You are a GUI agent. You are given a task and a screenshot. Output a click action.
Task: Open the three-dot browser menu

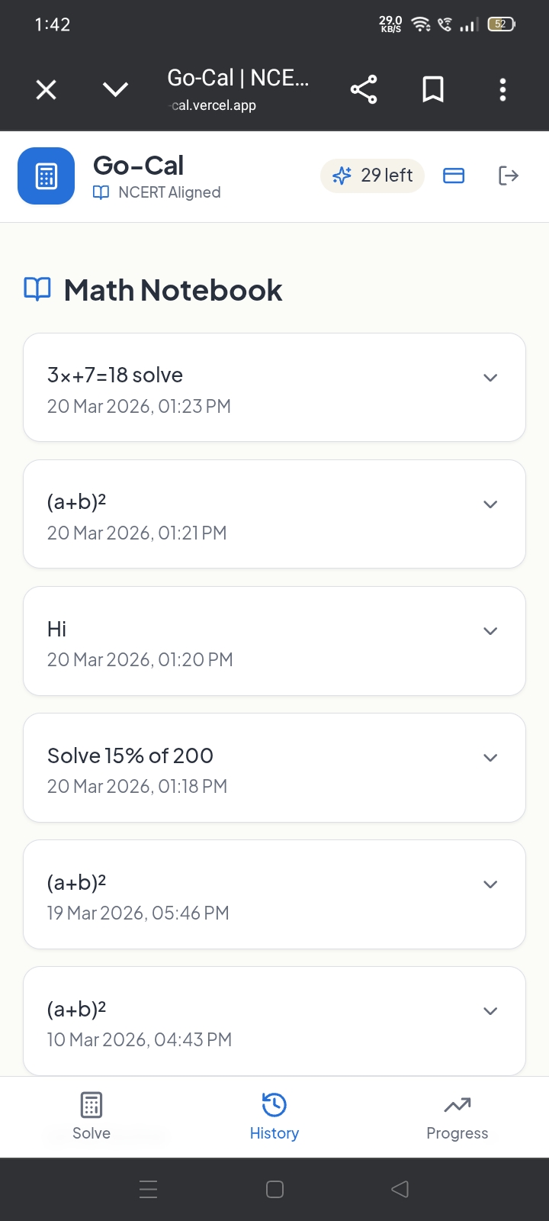click(x=502, y=90)
